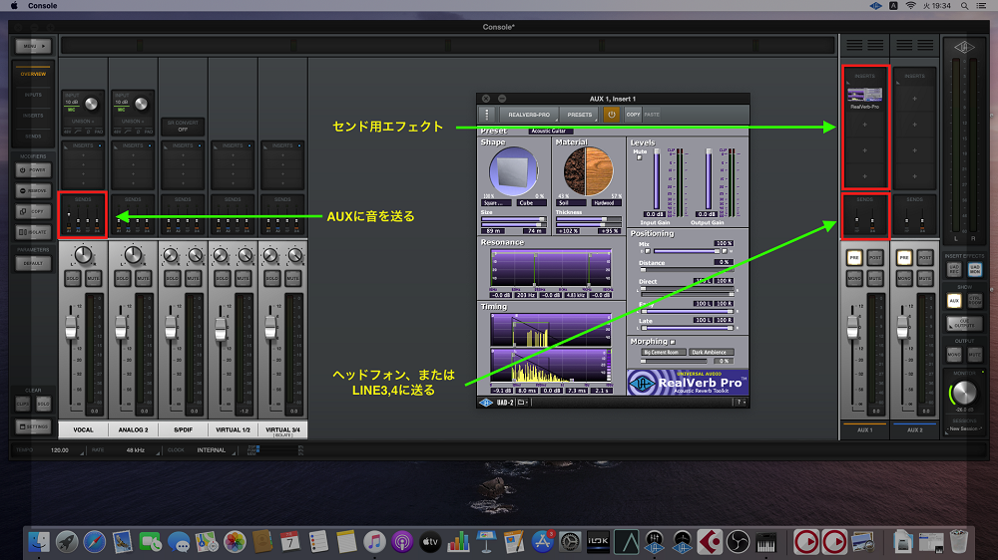Show the CTRL ROOM panel
The width and height of the screenshot is (998, 560).
tap(975, 300)
